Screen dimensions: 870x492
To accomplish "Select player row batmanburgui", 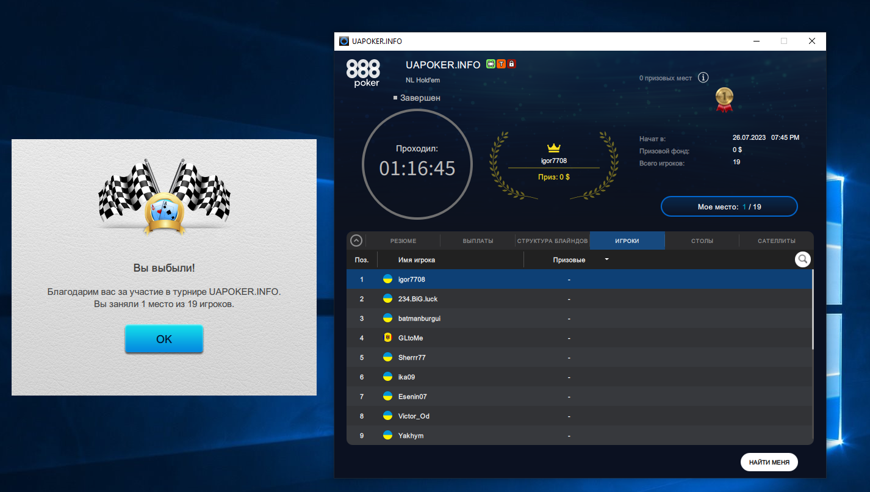I will [x=580, y=318].
